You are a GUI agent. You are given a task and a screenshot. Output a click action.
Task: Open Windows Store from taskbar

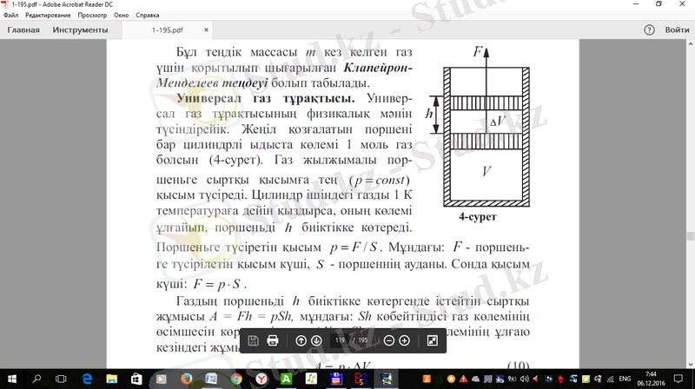(x=136, y=379)
